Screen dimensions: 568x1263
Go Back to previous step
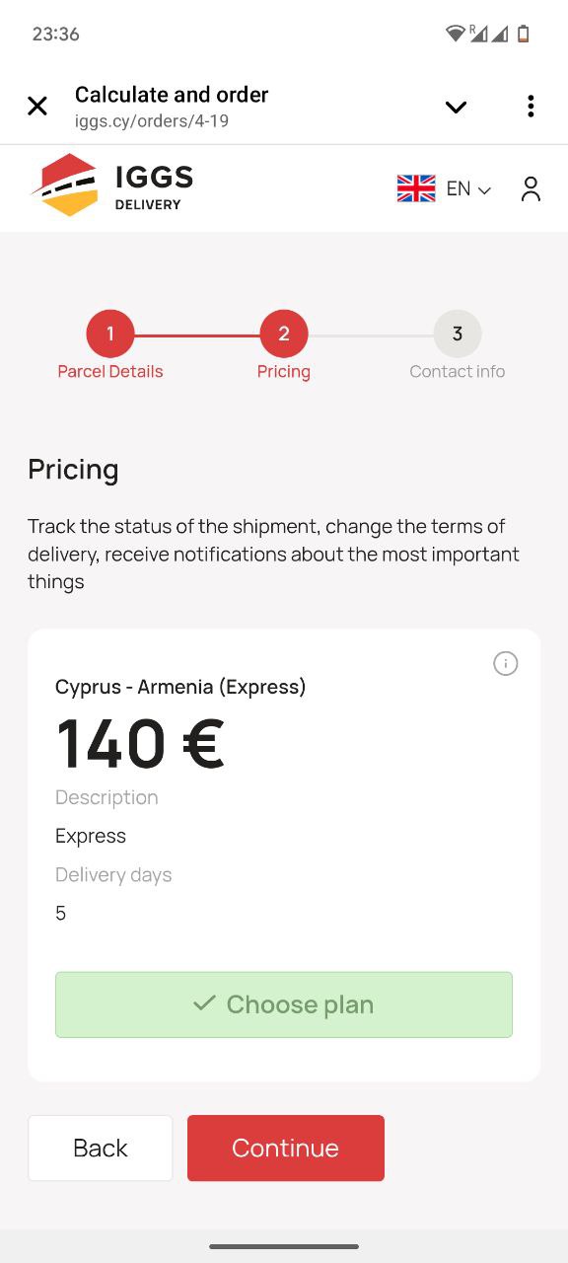coord(101,1148)
